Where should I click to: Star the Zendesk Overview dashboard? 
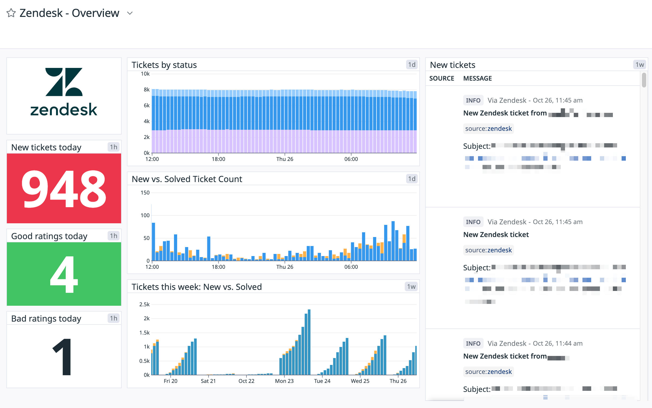pos(11,13)
